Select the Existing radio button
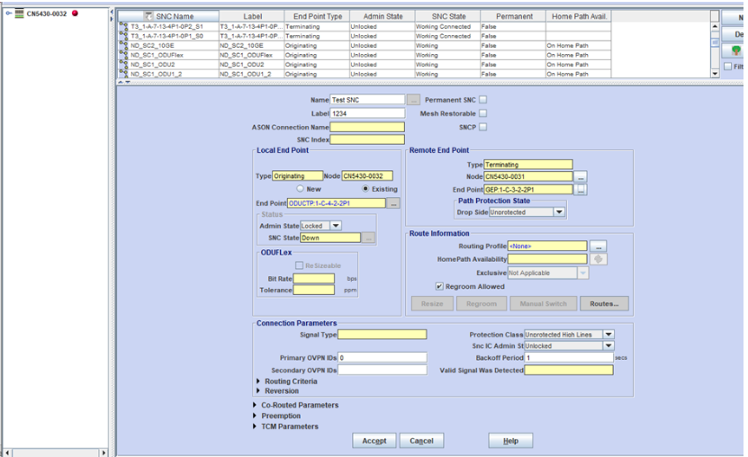 tap(365, 189)
